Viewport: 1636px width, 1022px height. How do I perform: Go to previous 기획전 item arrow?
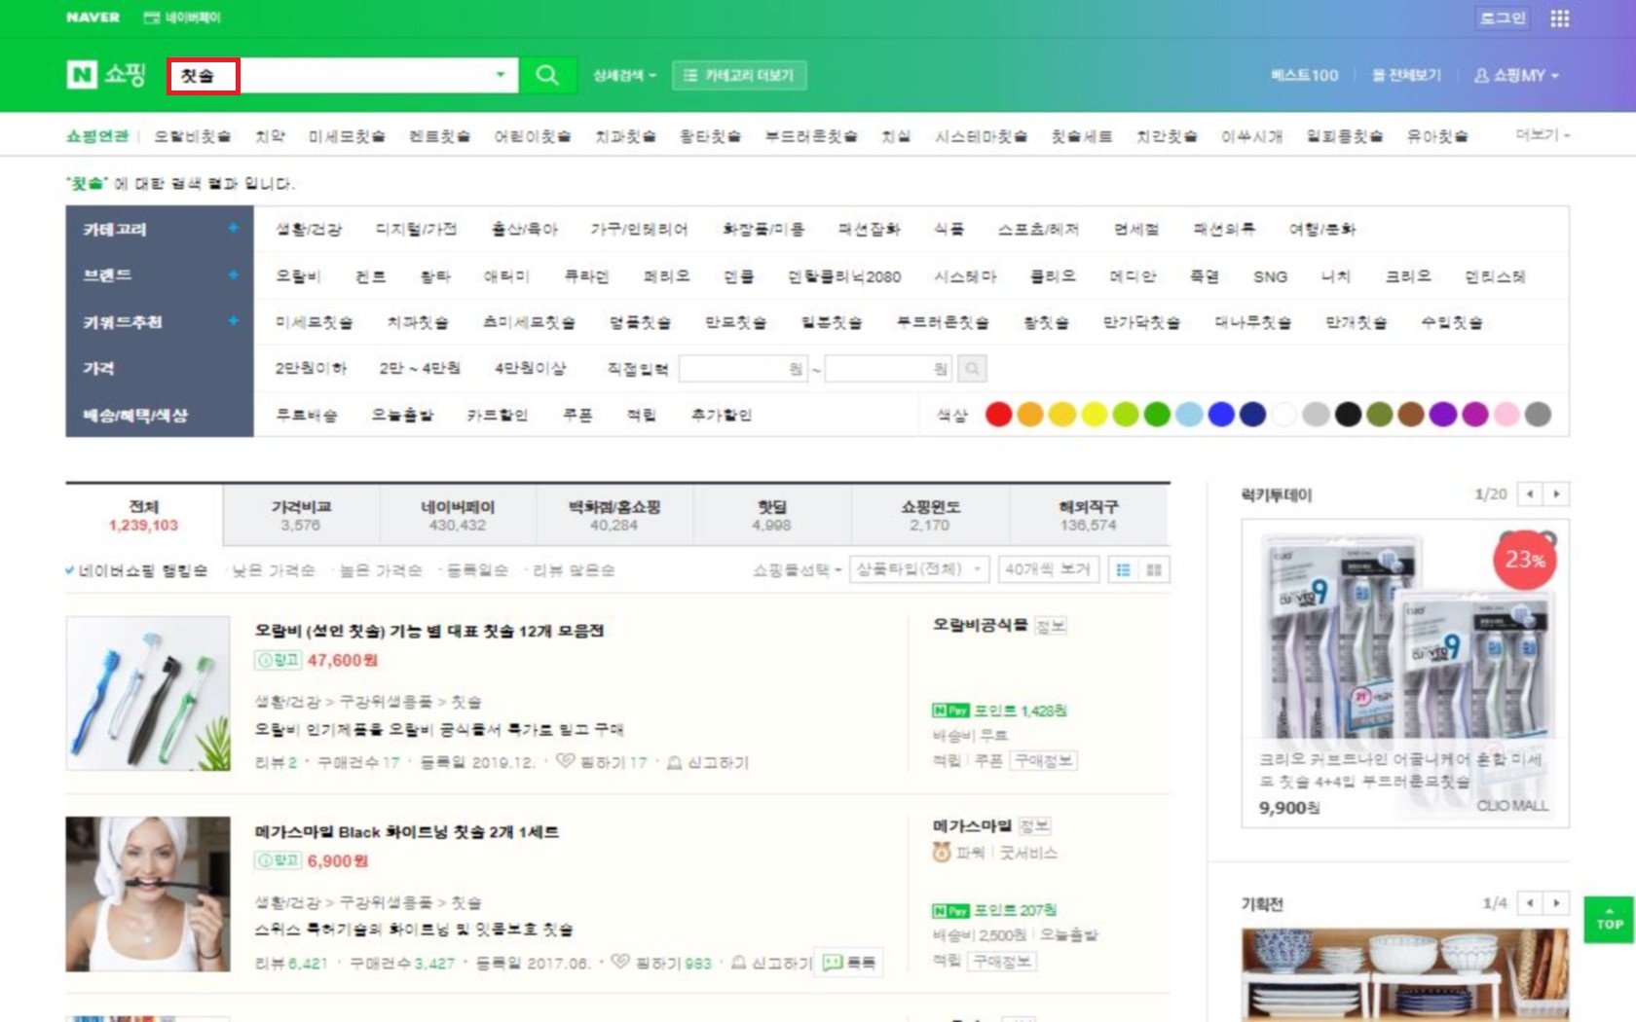coord(1530,903)
